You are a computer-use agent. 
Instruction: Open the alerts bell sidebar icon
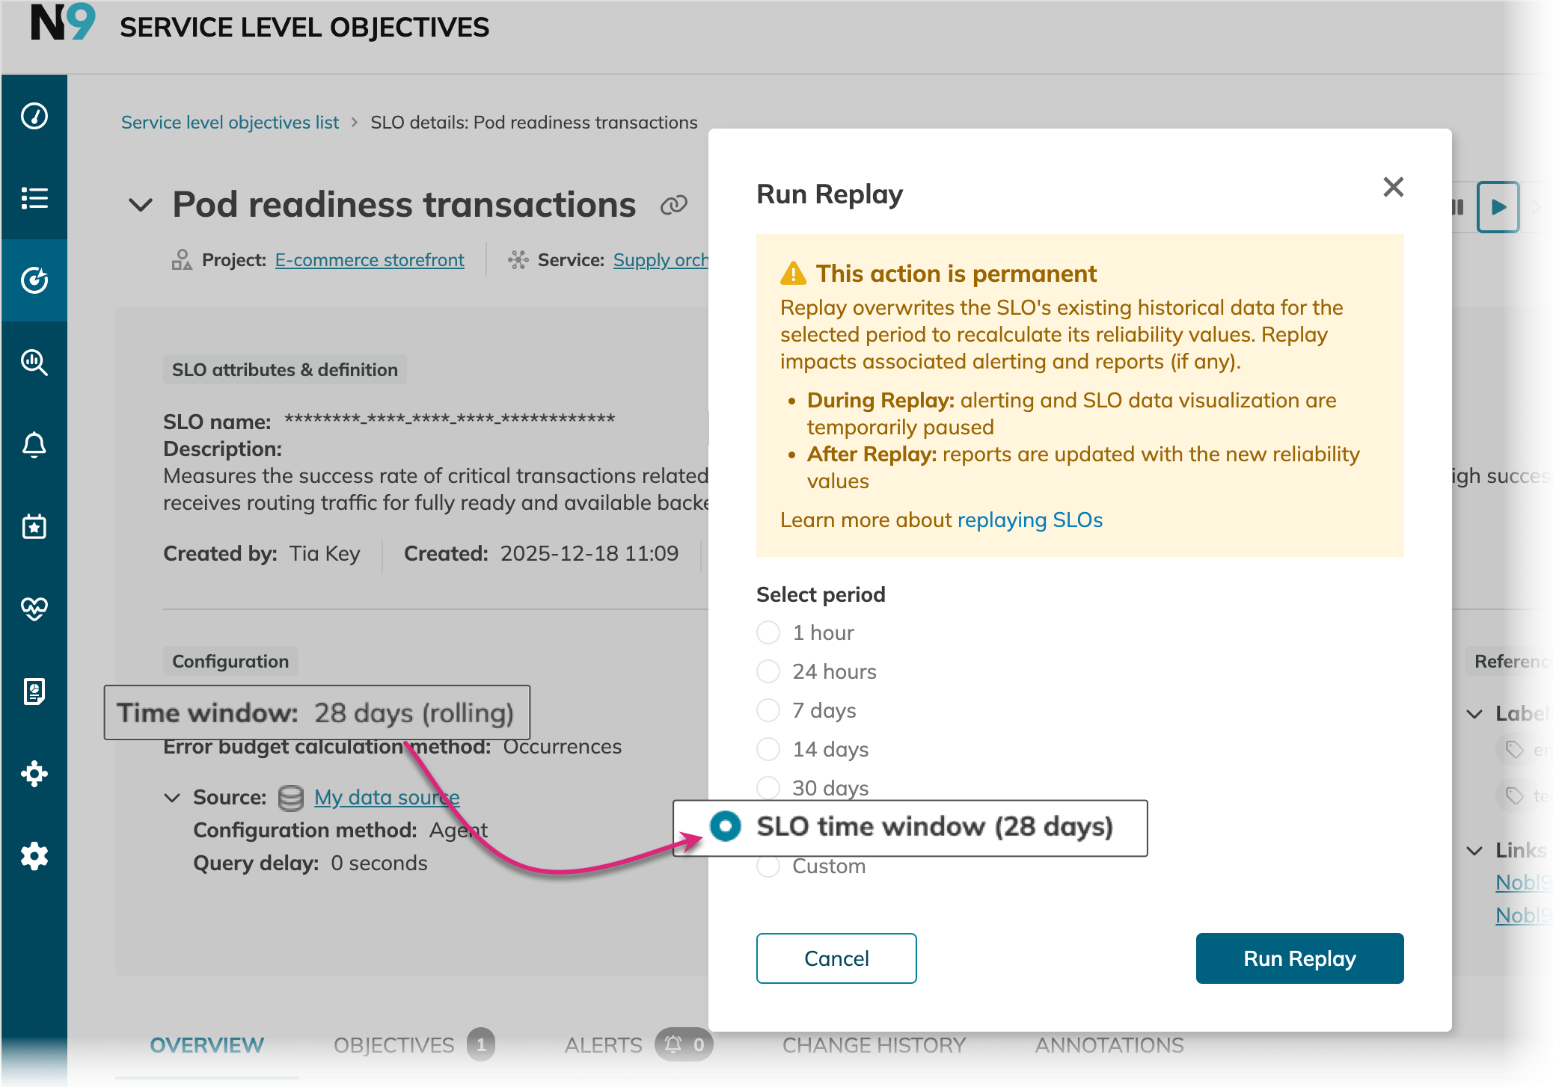pos(34,445)
